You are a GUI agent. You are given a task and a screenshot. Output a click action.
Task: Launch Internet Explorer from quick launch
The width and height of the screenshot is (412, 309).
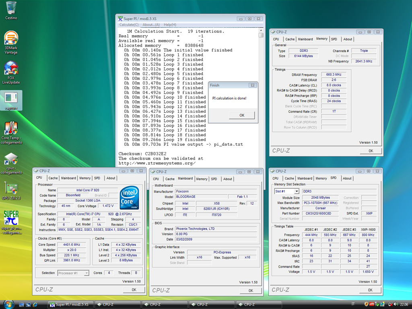point(35,305)
